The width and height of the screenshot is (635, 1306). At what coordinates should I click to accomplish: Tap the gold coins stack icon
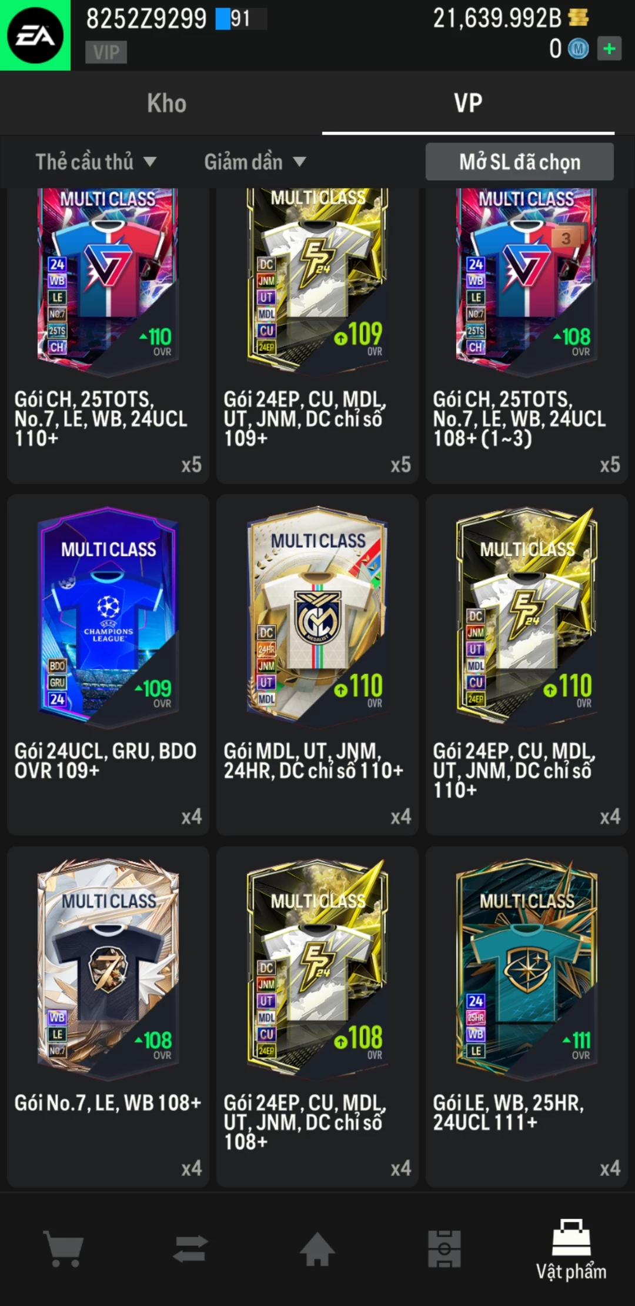pos(579,18)
